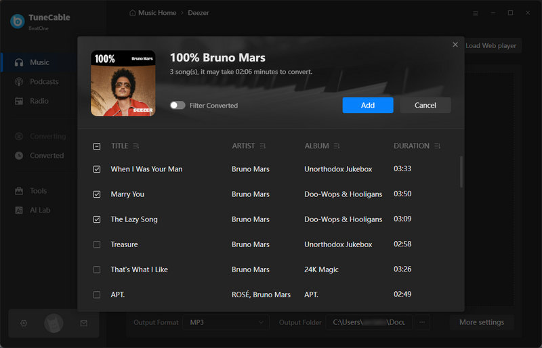Select Music in the sidebar
The height and width of the screenshot is (348, 542).
(39, 62)
